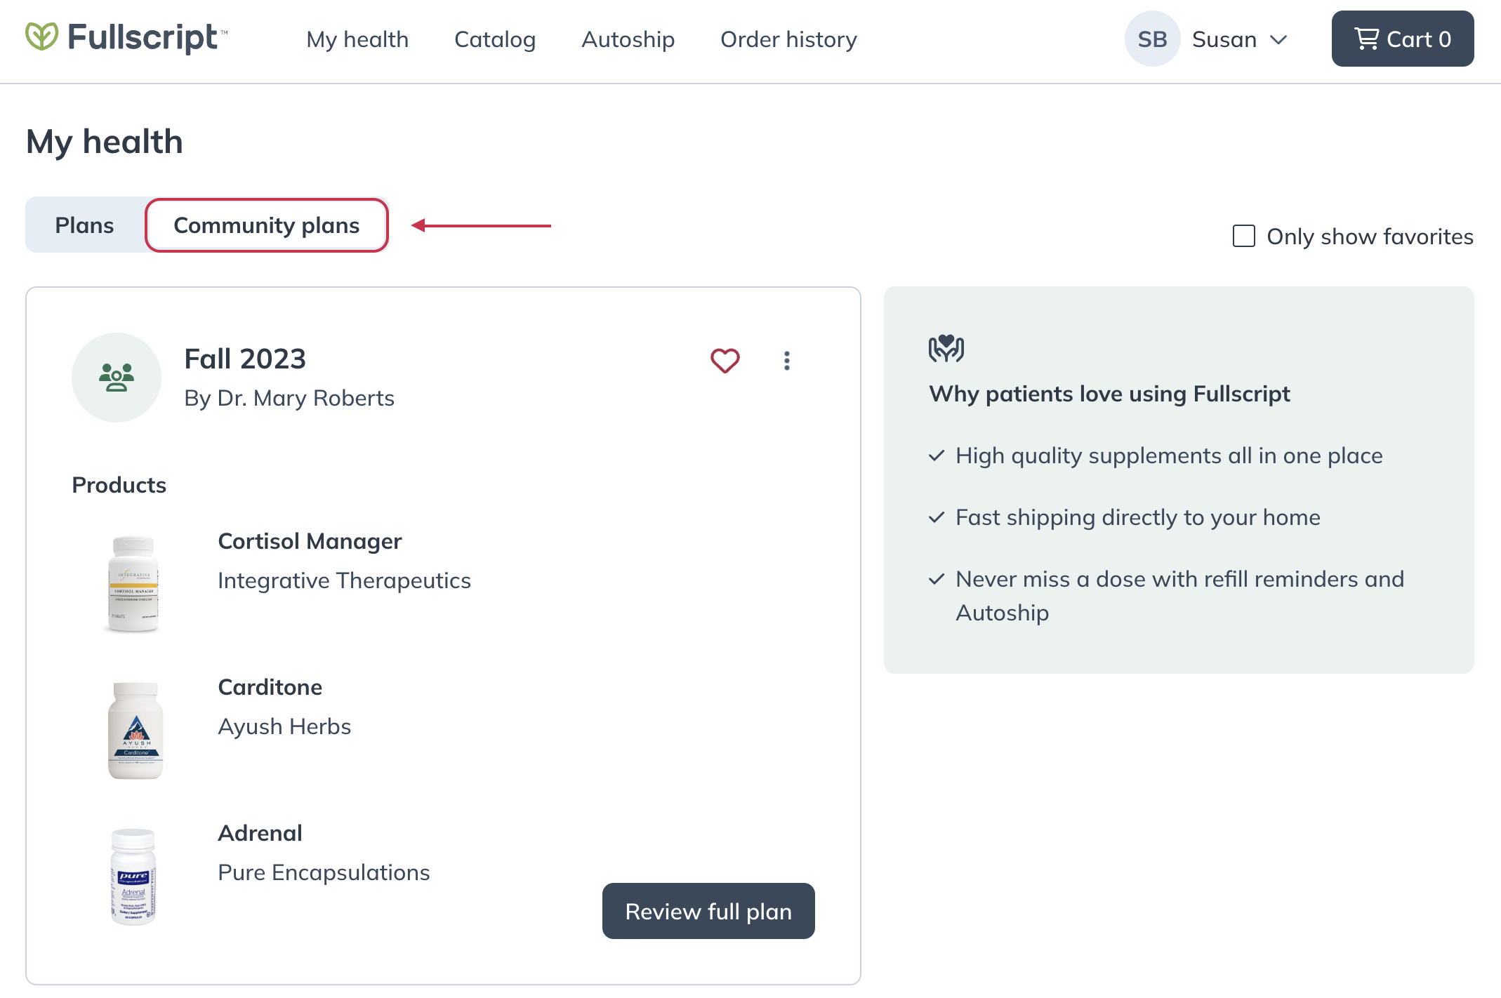Click the By Dr. Mary Roberts text

(289, 398)
